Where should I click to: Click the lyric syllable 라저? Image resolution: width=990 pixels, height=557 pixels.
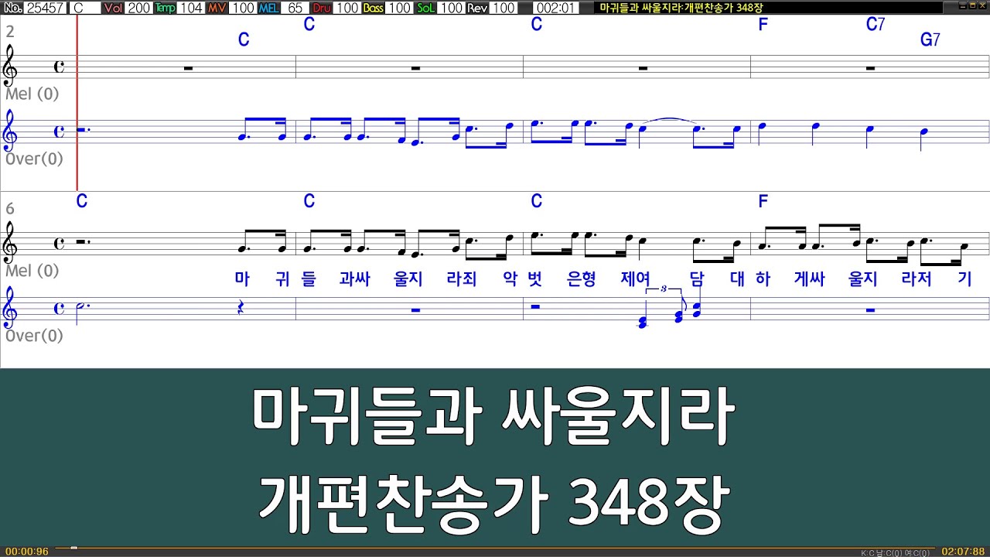[917, 279]
